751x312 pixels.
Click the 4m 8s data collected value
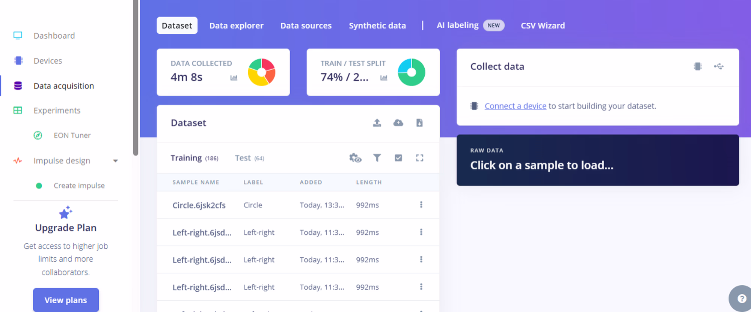[x=186, y=77]
